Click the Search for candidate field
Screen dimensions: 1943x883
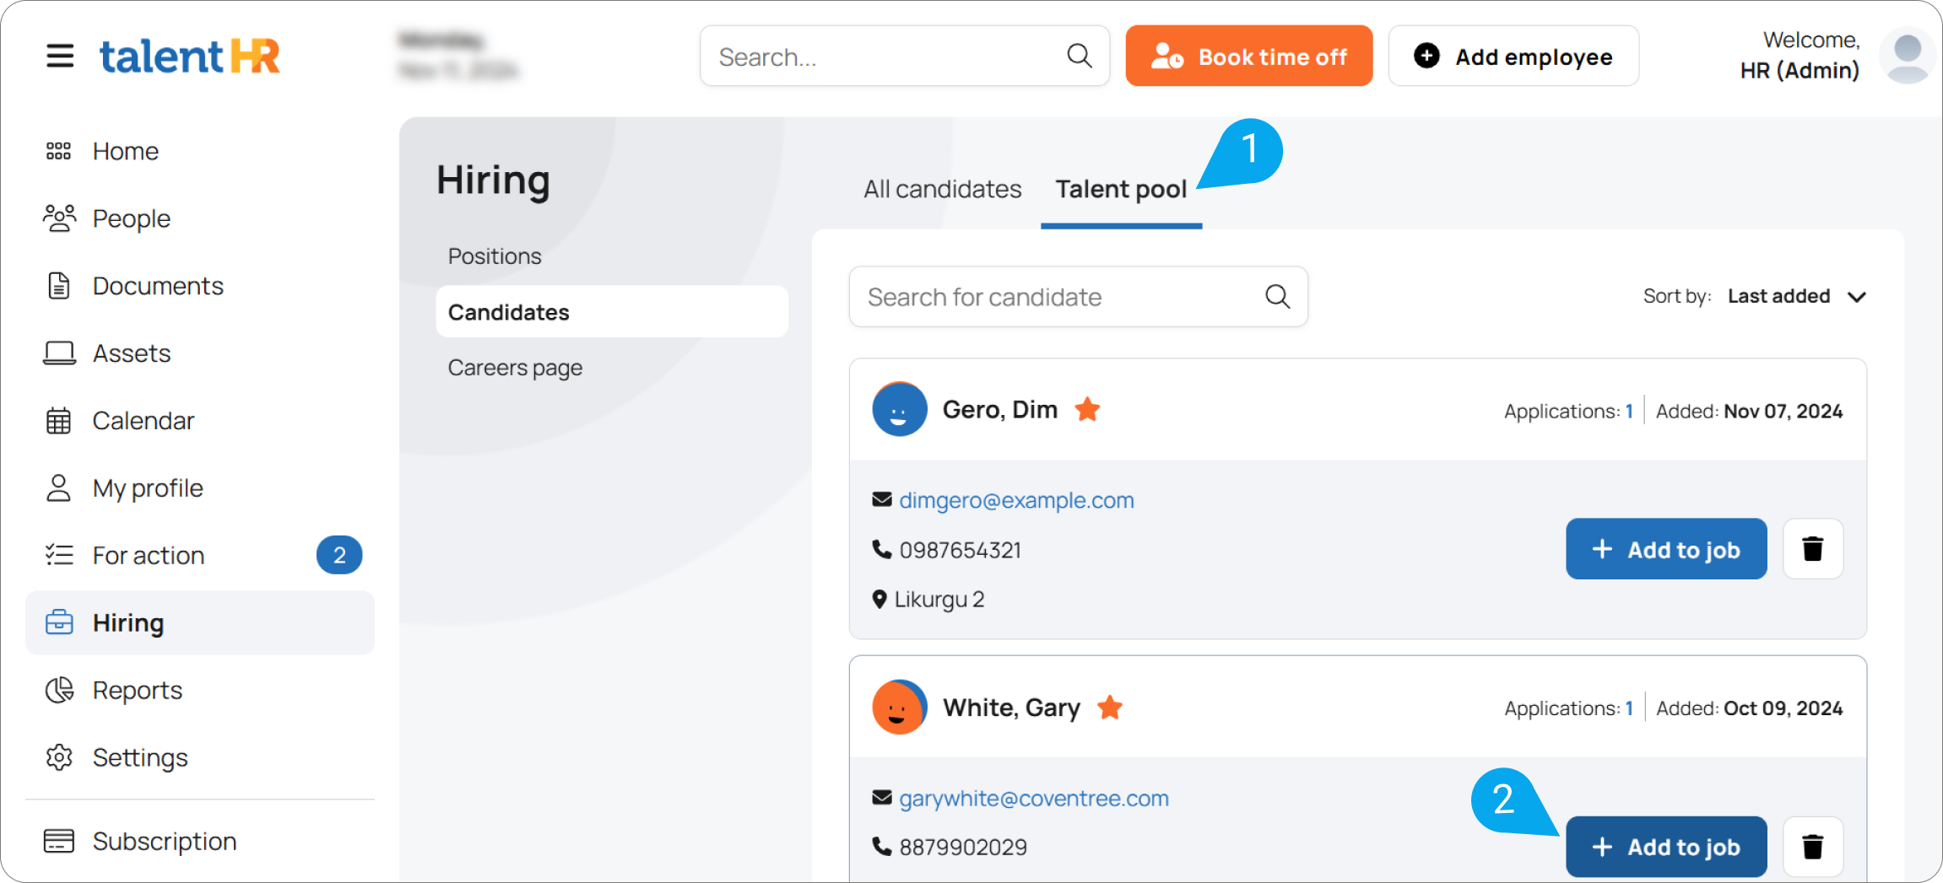[1055, 297]
